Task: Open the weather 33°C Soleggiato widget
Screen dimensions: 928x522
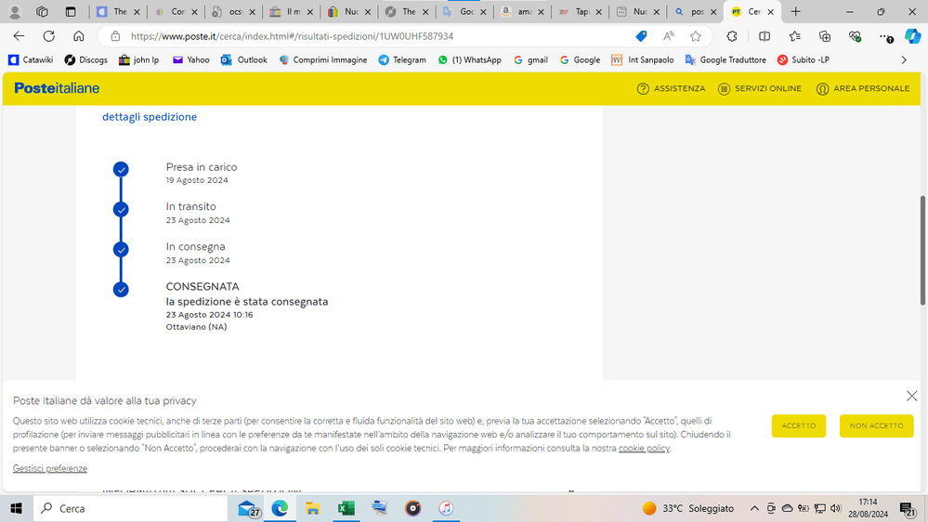Action: (x=687, y=508)
